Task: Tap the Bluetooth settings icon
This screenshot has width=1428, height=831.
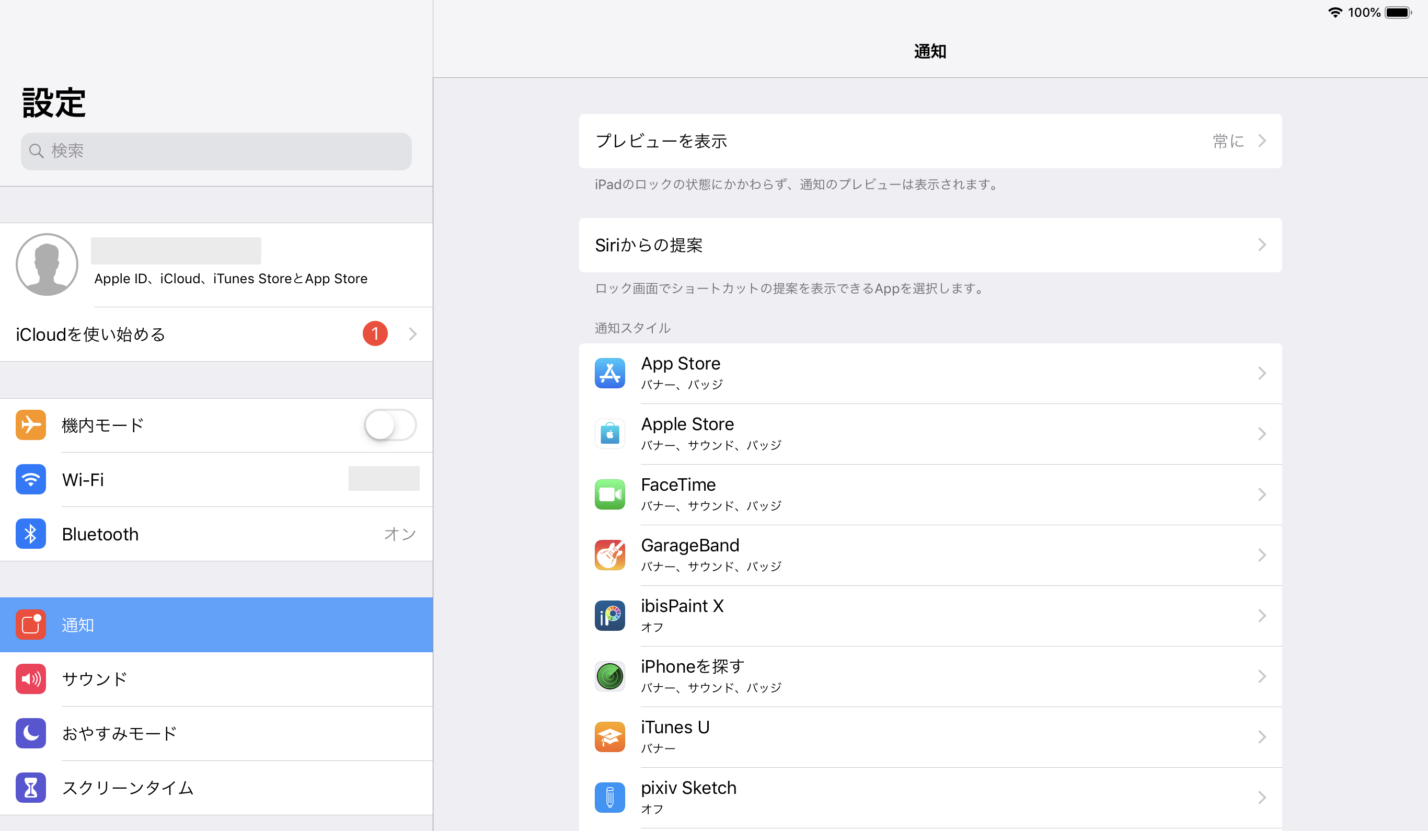Action: (31, 534)
